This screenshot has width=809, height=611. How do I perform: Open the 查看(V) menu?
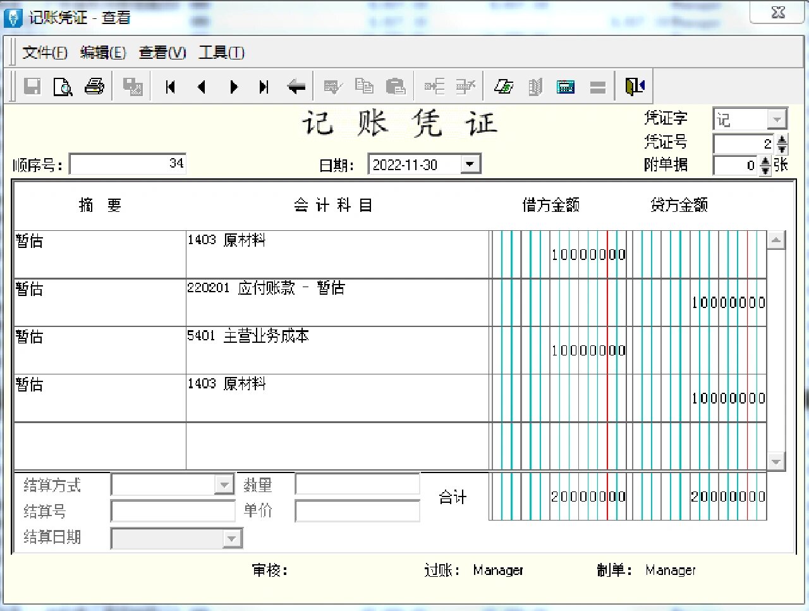coord(162,52)
